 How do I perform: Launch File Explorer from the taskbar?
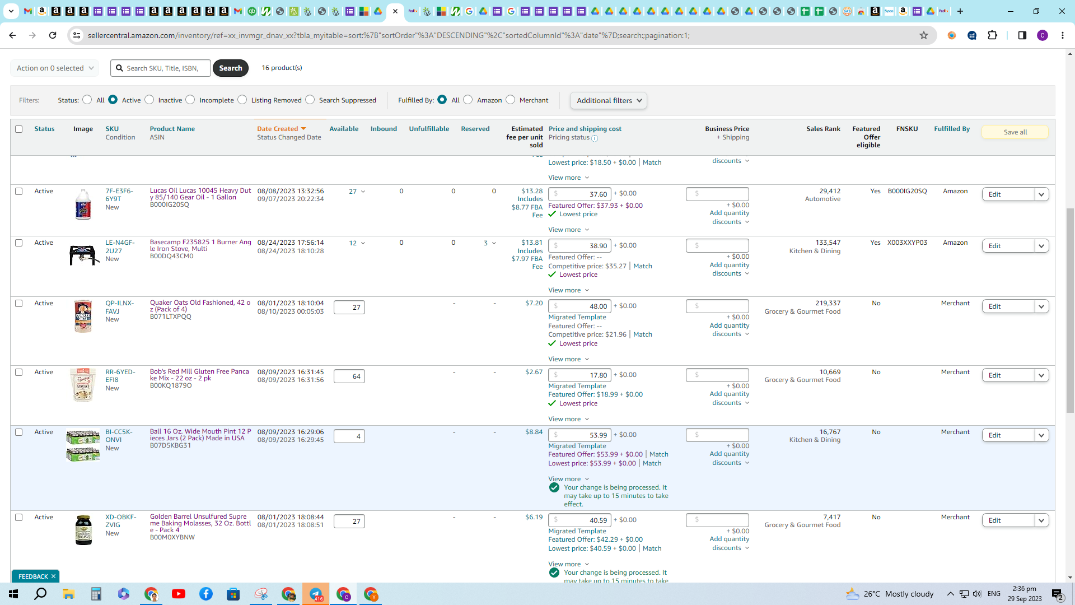68,594
